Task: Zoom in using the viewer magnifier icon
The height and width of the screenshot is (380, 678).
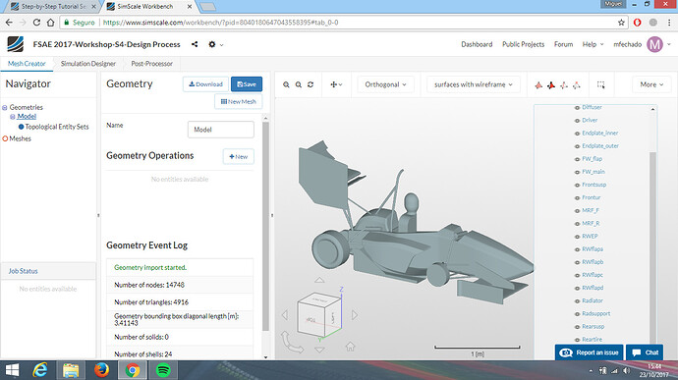Action: pos(286,84)
